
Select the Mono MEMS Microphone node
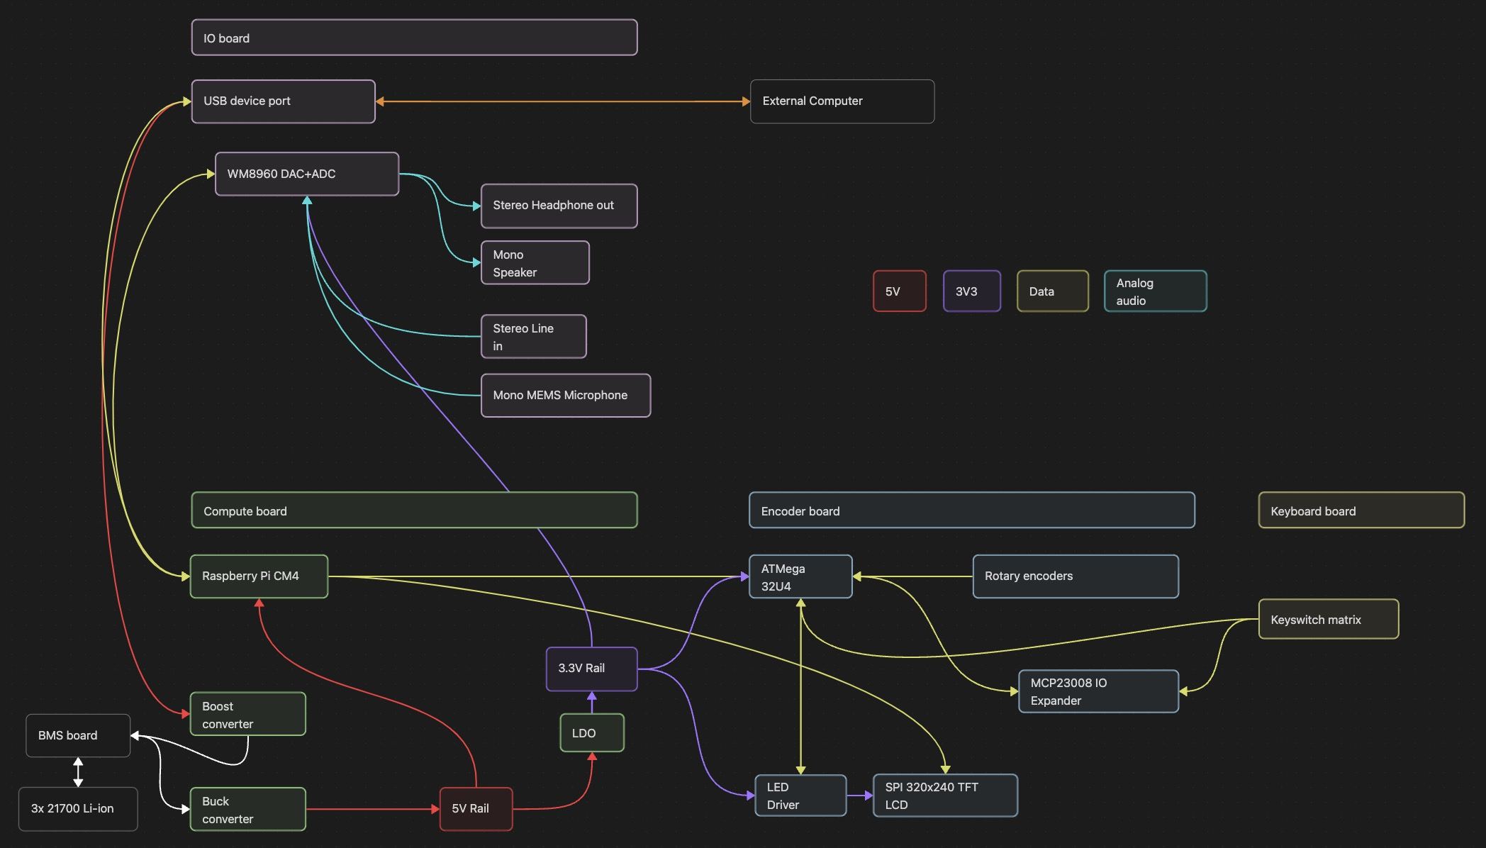click(x=565, y=396)
